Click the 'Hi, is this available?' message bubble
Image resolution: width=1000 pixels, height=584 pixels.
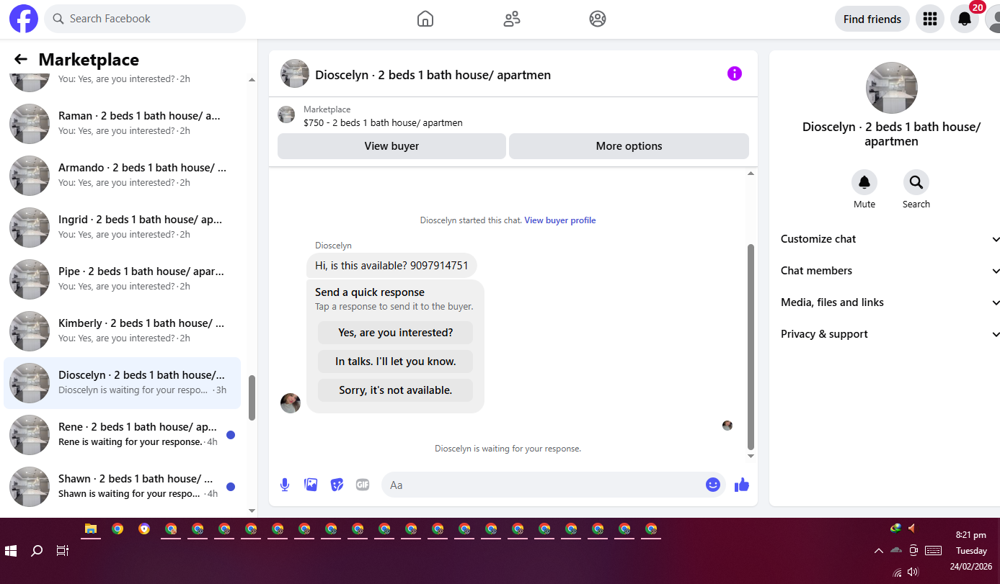(391, 266)
